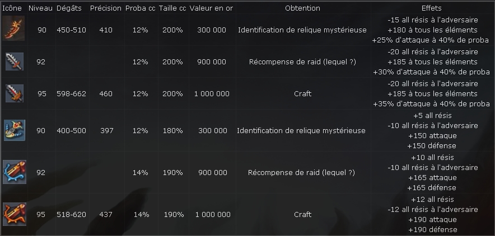Click Craft in the 598-662 damage row
The image size is (495, 236).
point(302,93)
